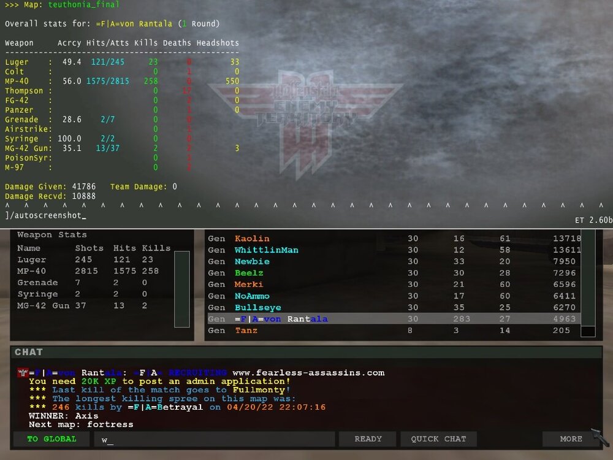Select player Kaolin in the scoreboard
This screenshot has width=613, height=460.
(x=394, y=239)
